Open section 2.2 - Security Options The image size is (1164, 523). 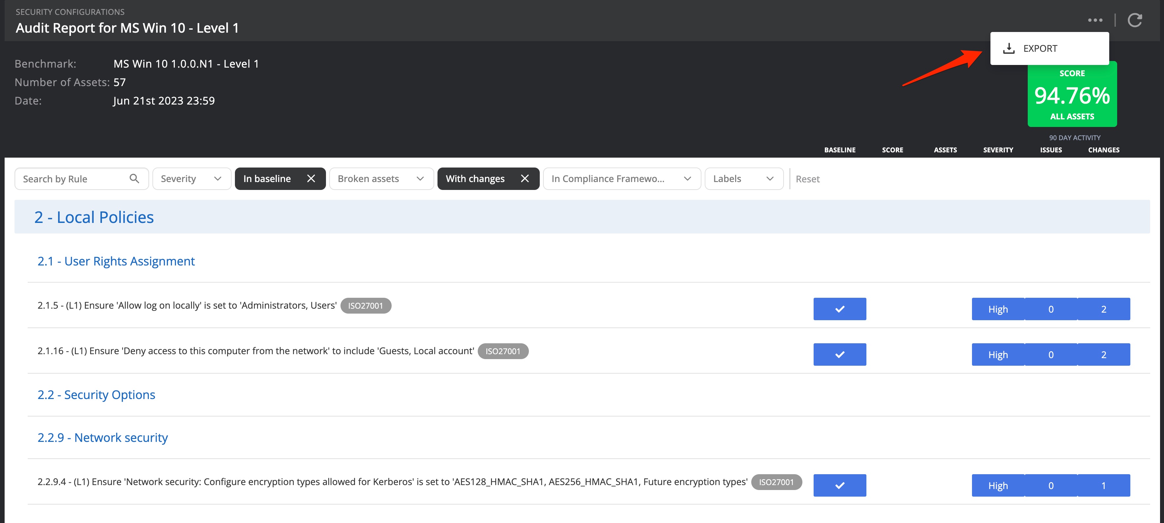[x=96, y=394]
